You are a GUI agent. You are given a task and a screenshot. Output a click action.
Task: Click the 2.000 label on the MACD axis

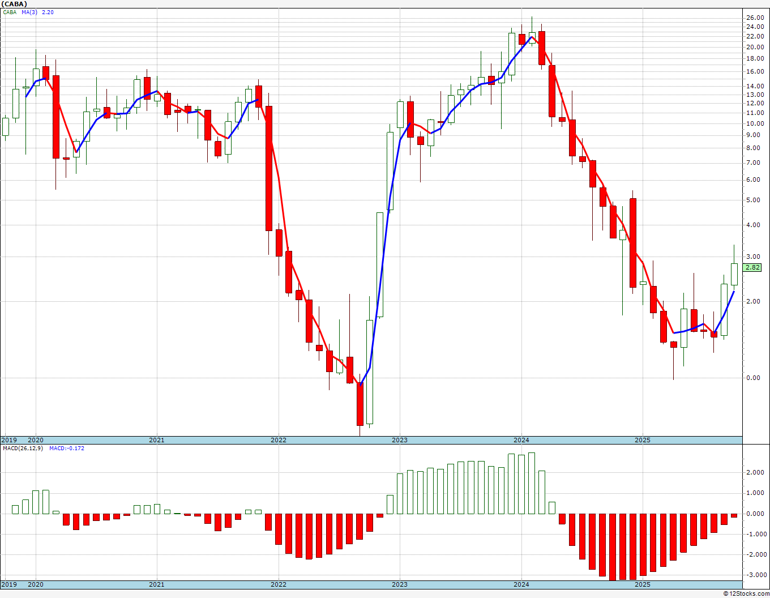tap(756, 472)
